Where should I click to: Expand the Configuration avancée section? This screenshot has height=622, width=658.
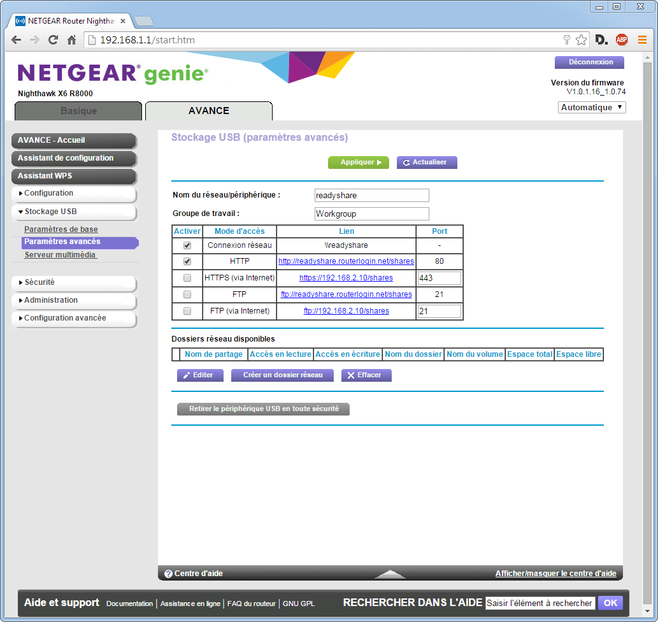pyautogui.click(x=73, y=318)
